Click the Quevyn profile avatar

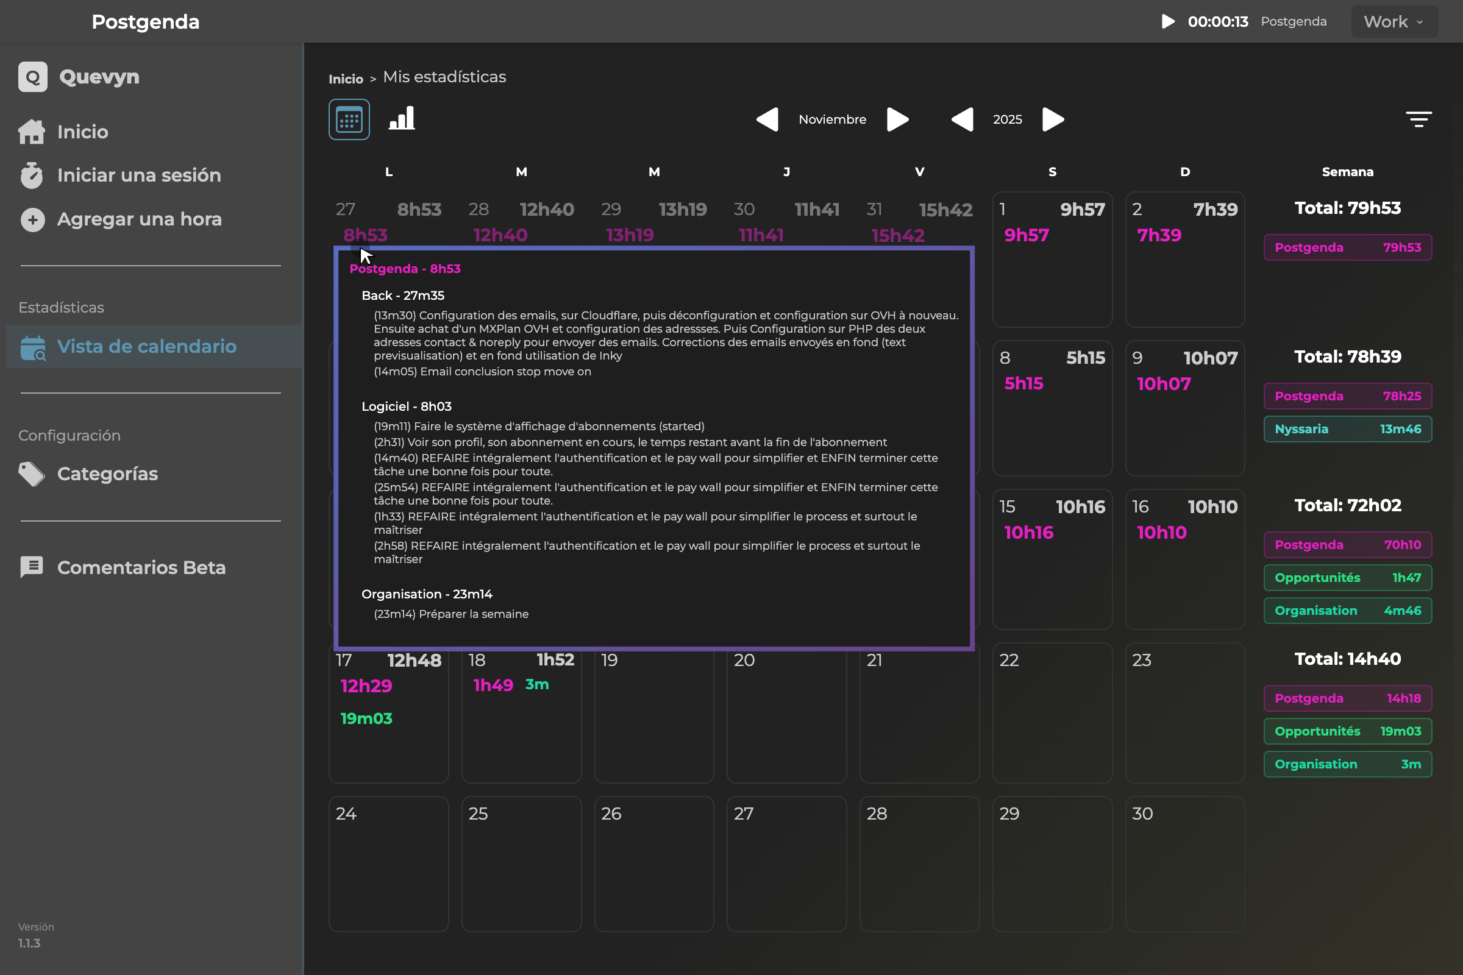[33, 77]
